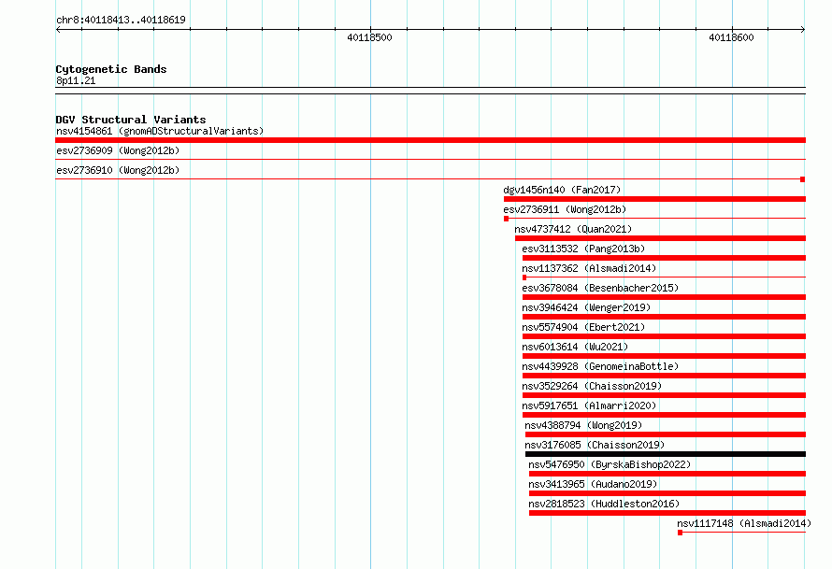
Task: Click the red start marker of nsv1117148
Action: (x=681, y=533)
